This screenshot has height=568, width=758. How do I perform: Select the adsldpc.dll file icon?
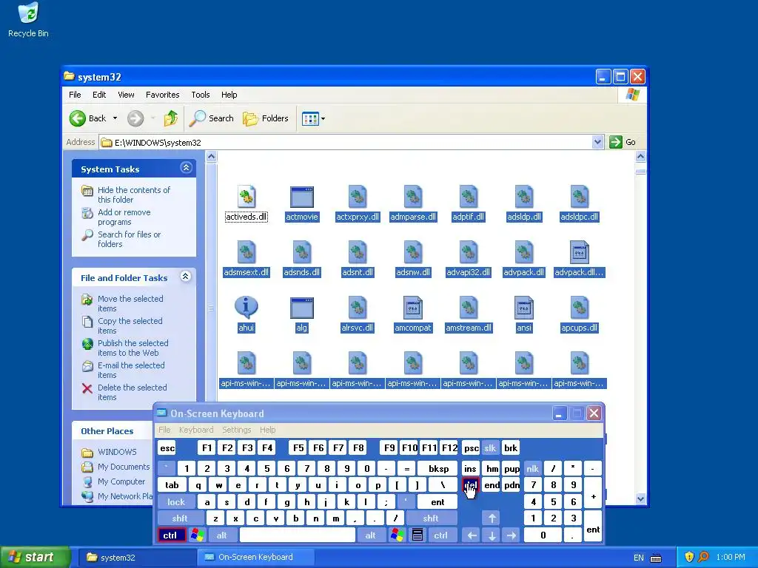579,197
